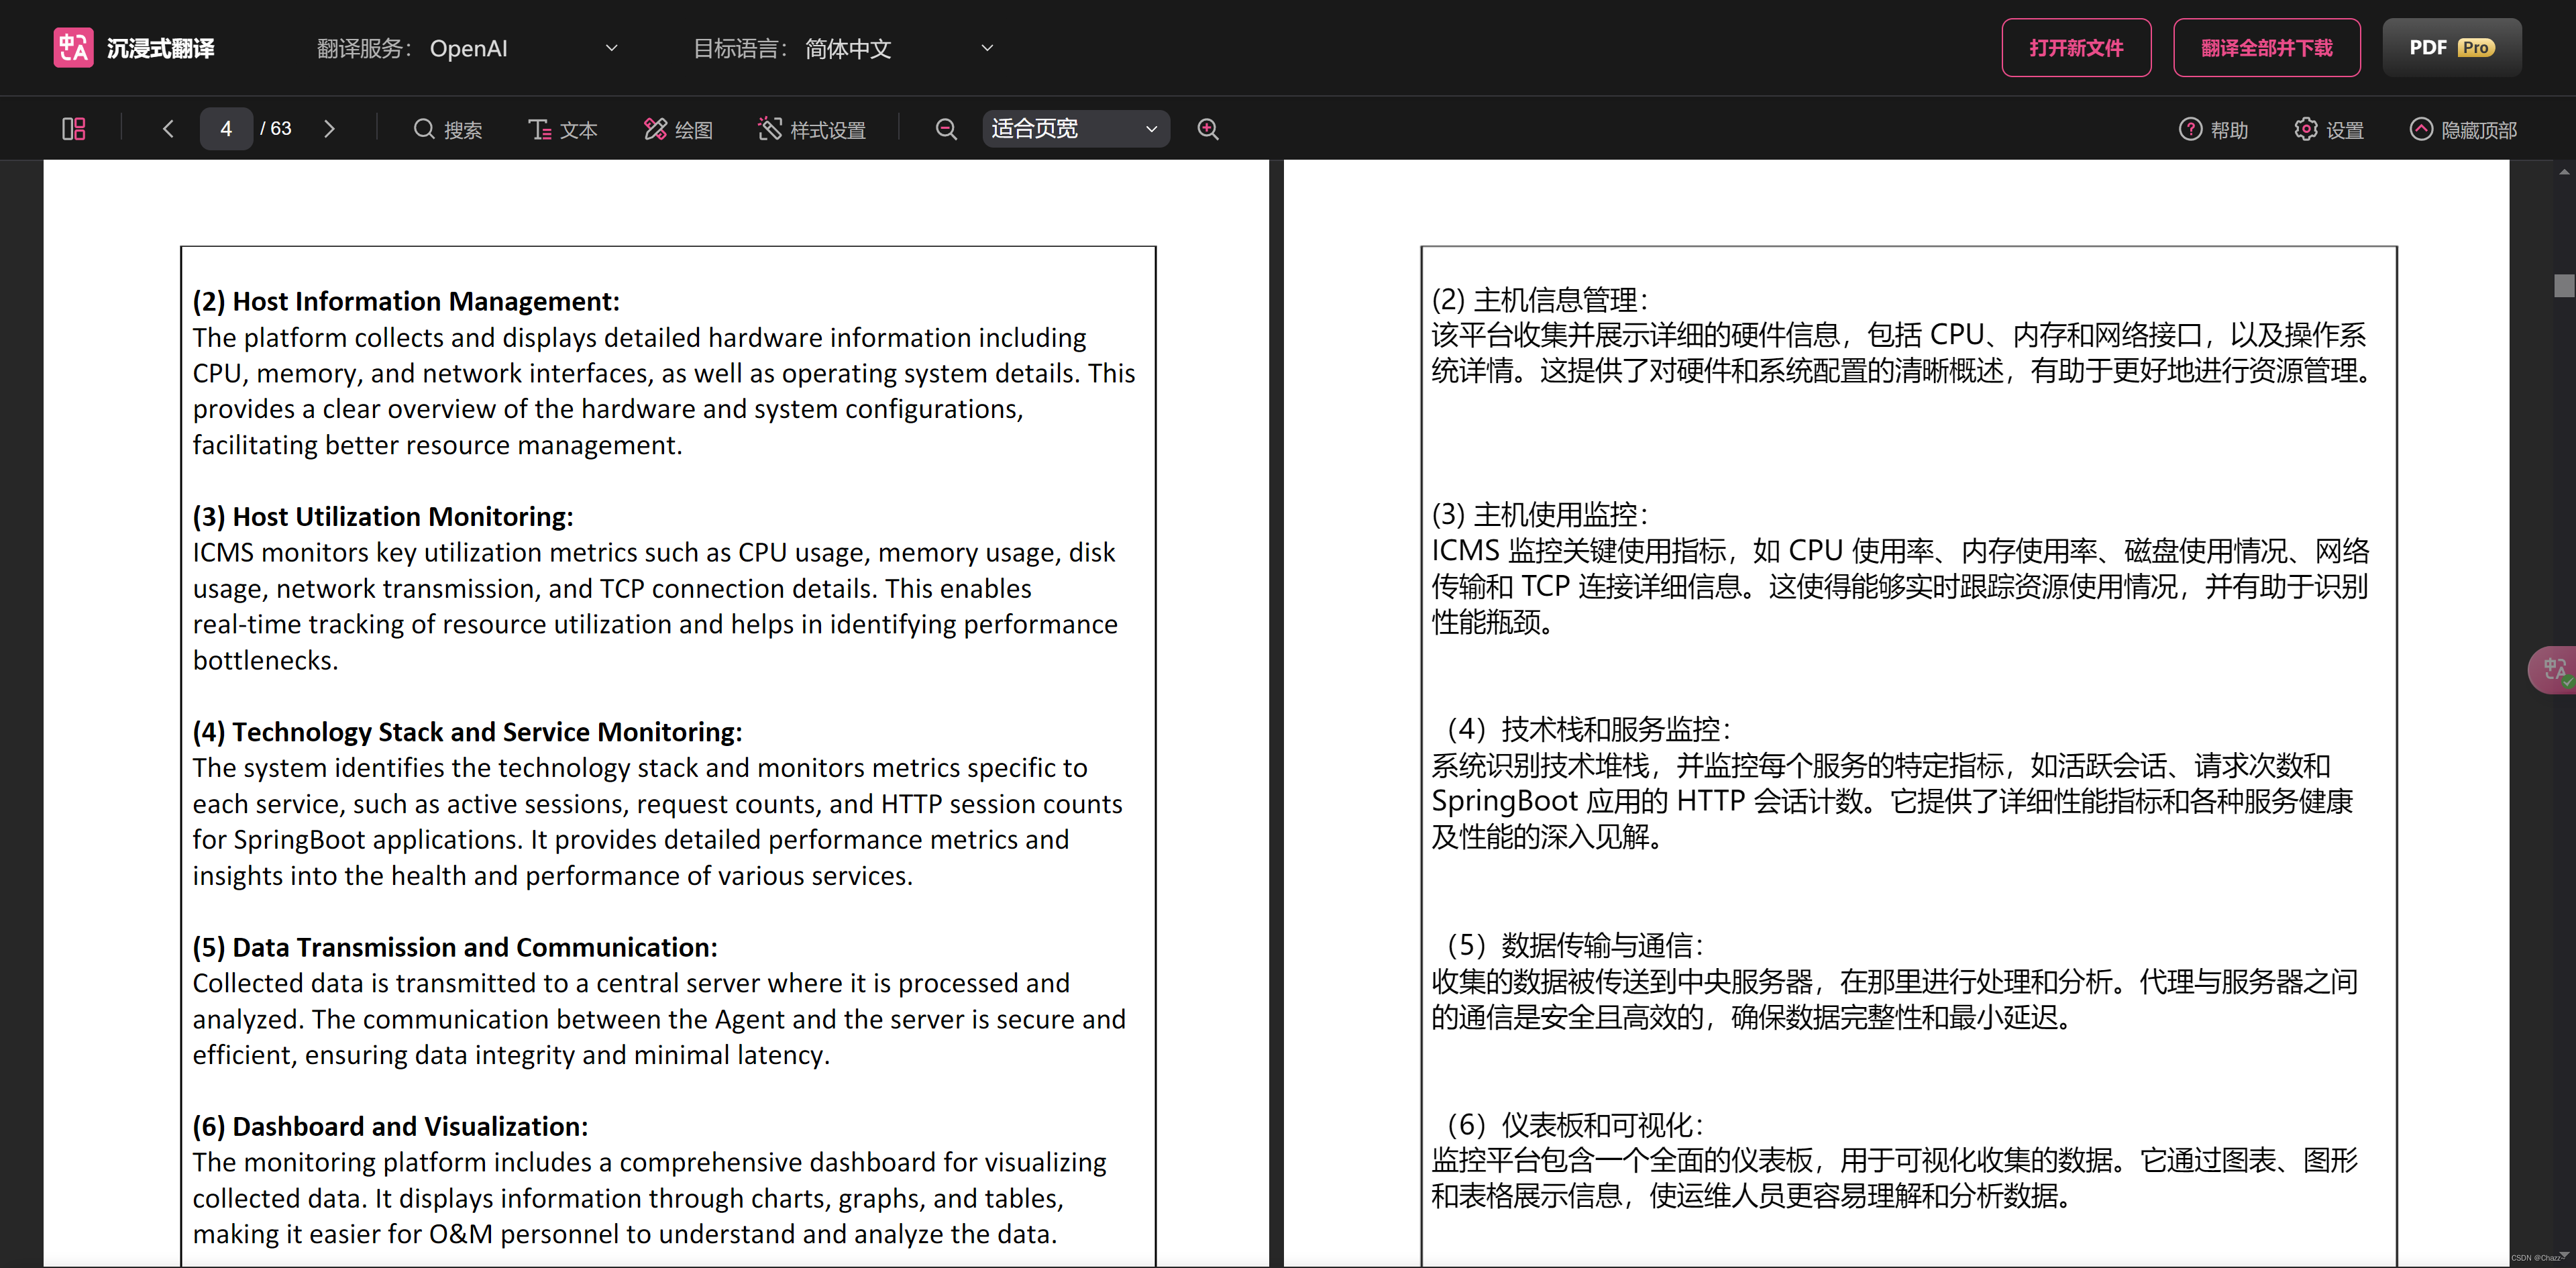The height and width of the screenshot is (1268, 2576).
Task: Click the page number input field
Action: [226, 129]
